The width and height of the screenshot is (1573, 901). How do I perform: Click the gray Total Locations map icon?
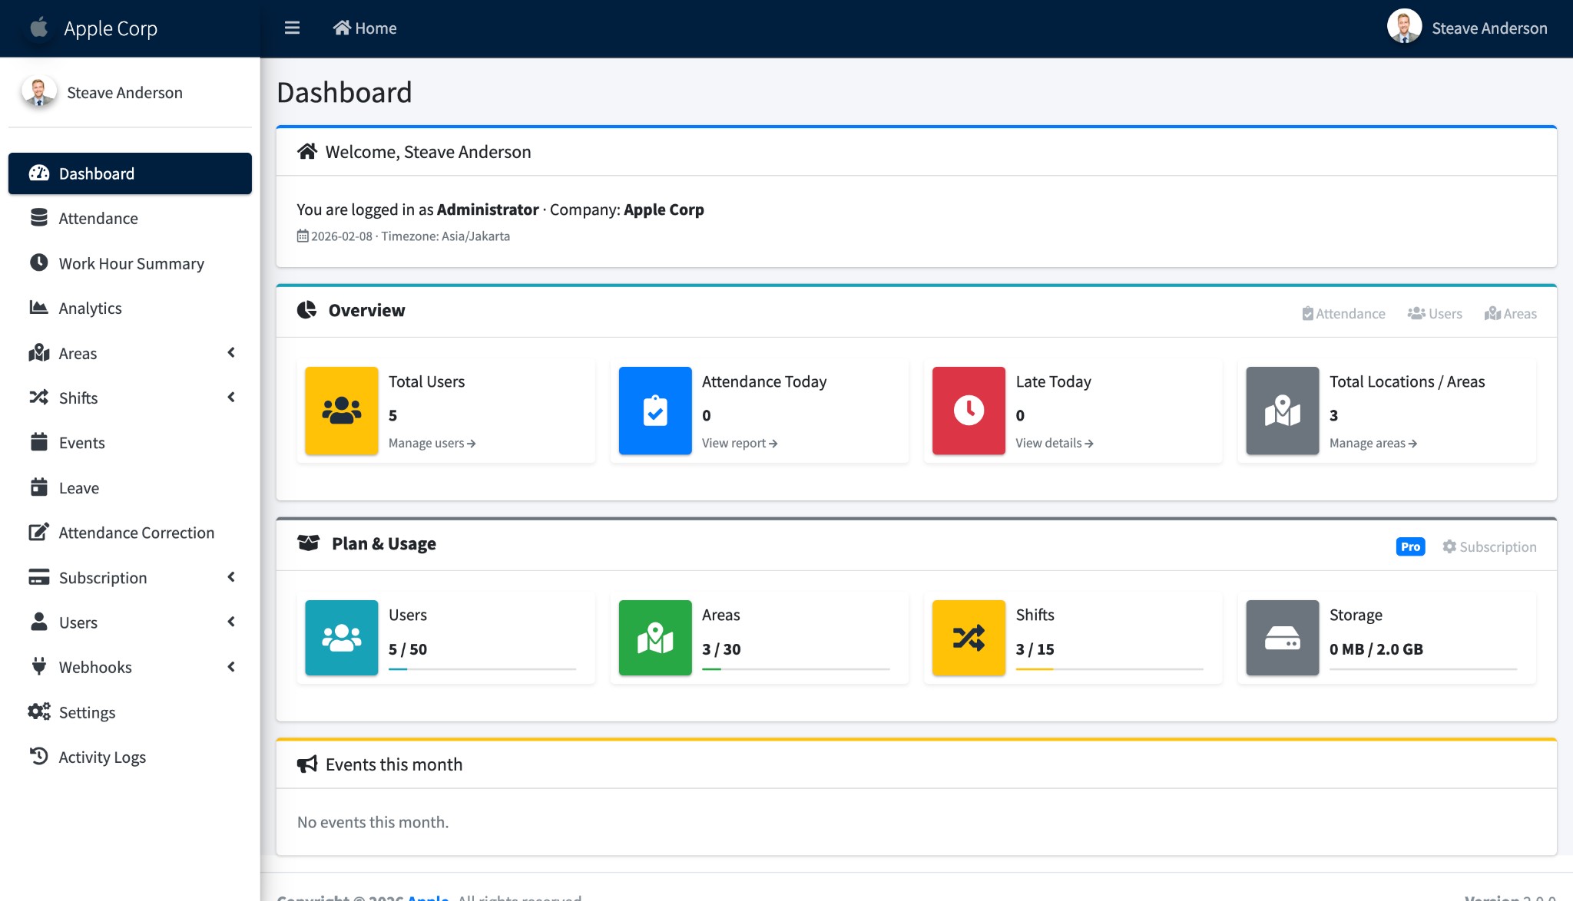point(1282,411)
